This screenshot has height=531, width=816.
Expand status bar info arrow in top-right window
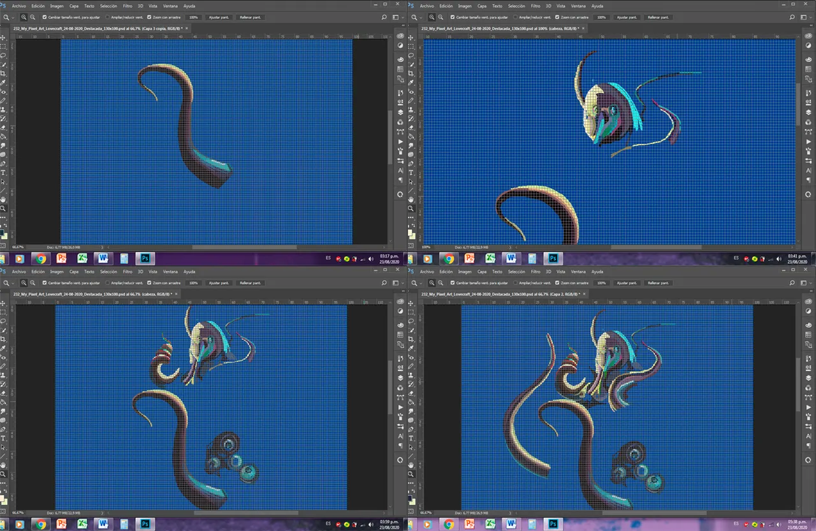(510, 247)
